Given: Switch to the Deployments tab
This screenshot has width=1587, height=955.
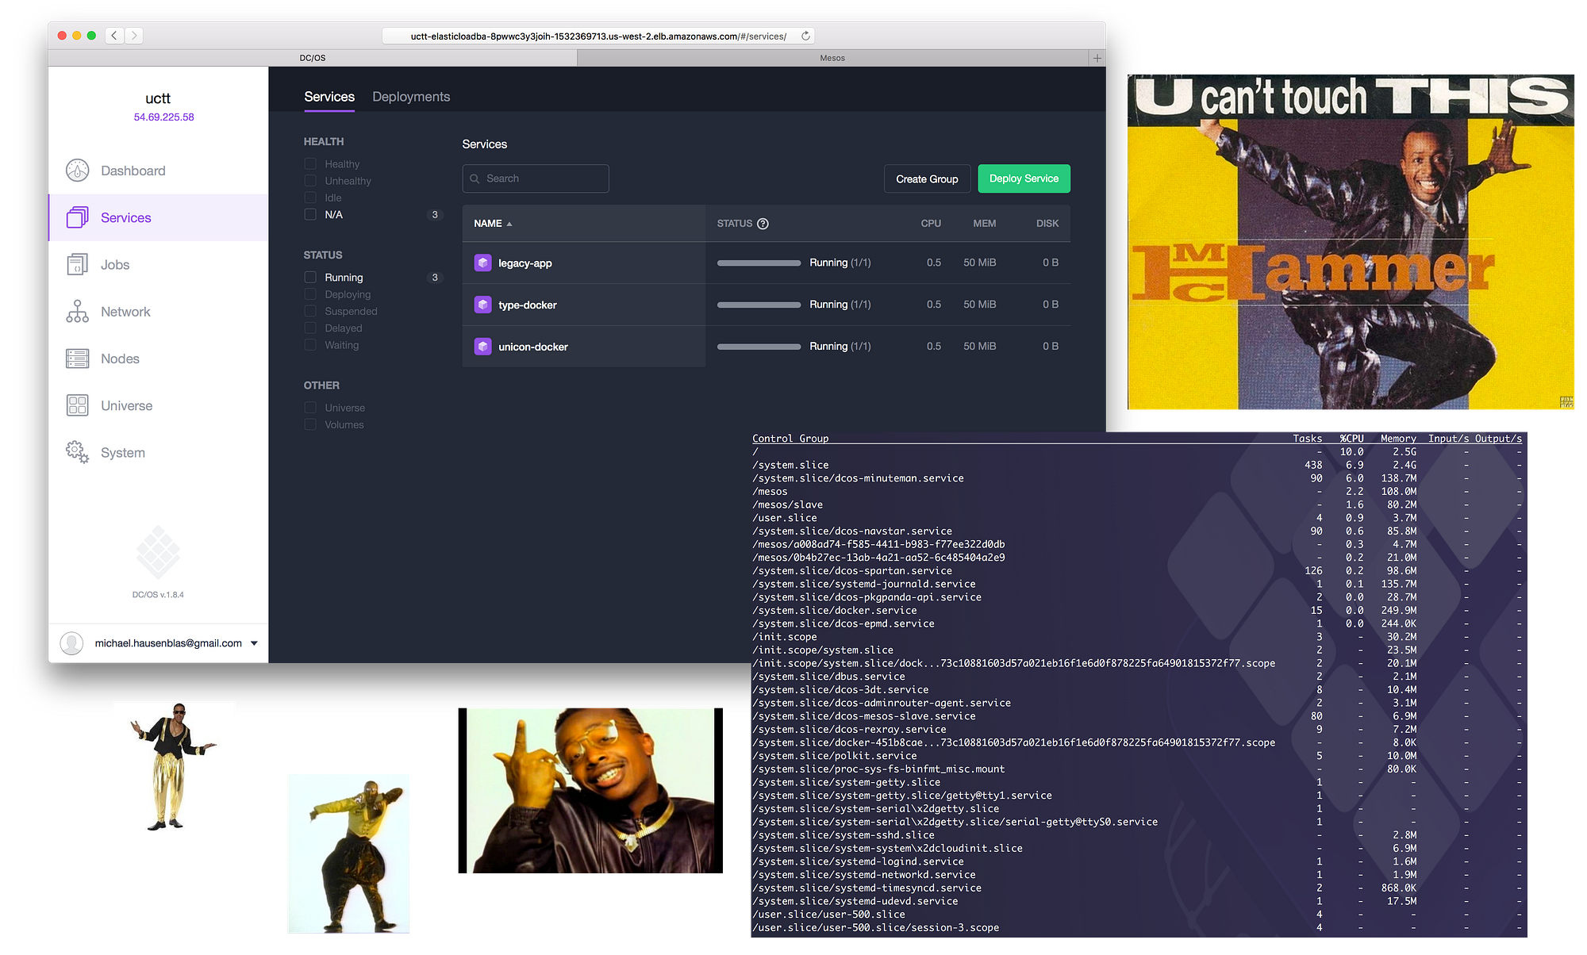Looking at the screenshot, I should pyautogui.click(x=411, y=97).
